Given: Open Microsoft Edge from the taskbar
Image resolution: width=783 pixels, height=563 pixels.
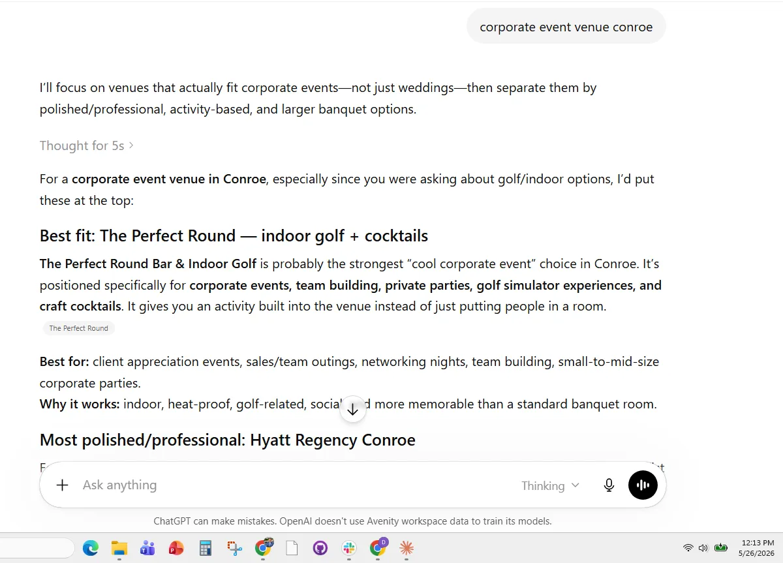Looking at the screenshot, I should (x=90, y=548).
